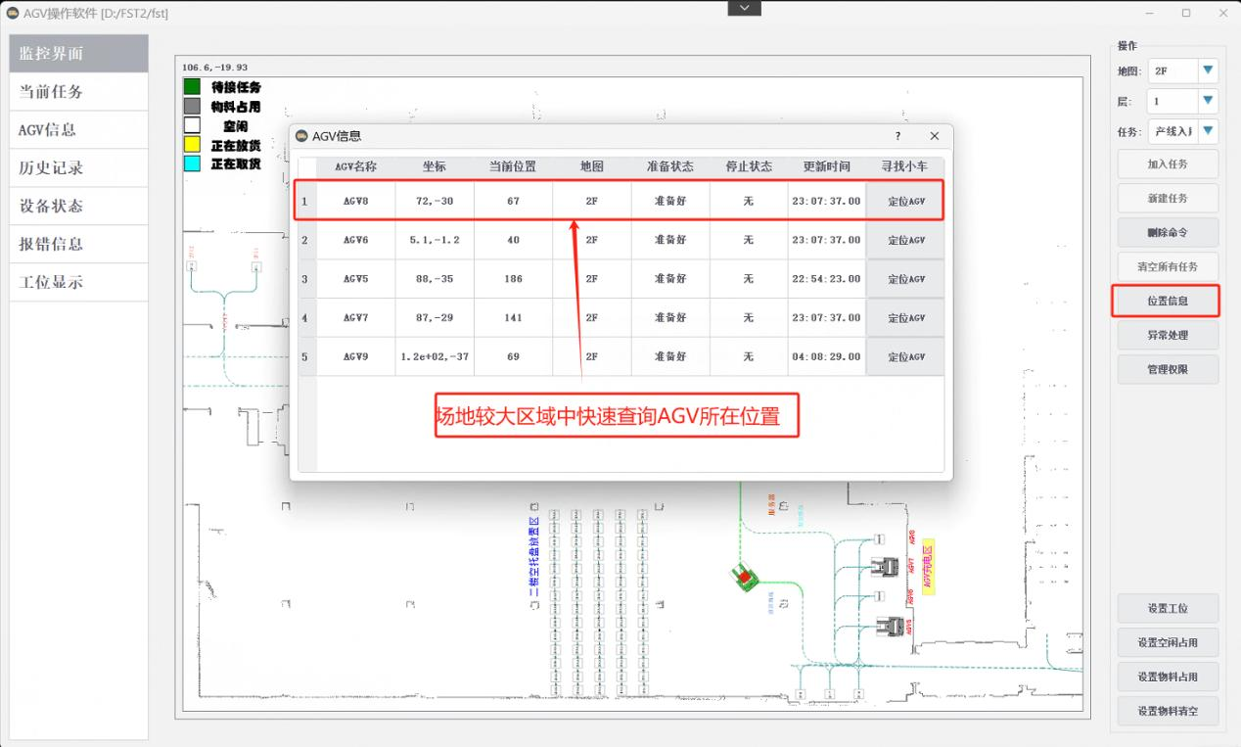The width and height of the screenshot is (1241, 747).
Task: Click the 新建任务 button
Action: tap(1168, 199)
